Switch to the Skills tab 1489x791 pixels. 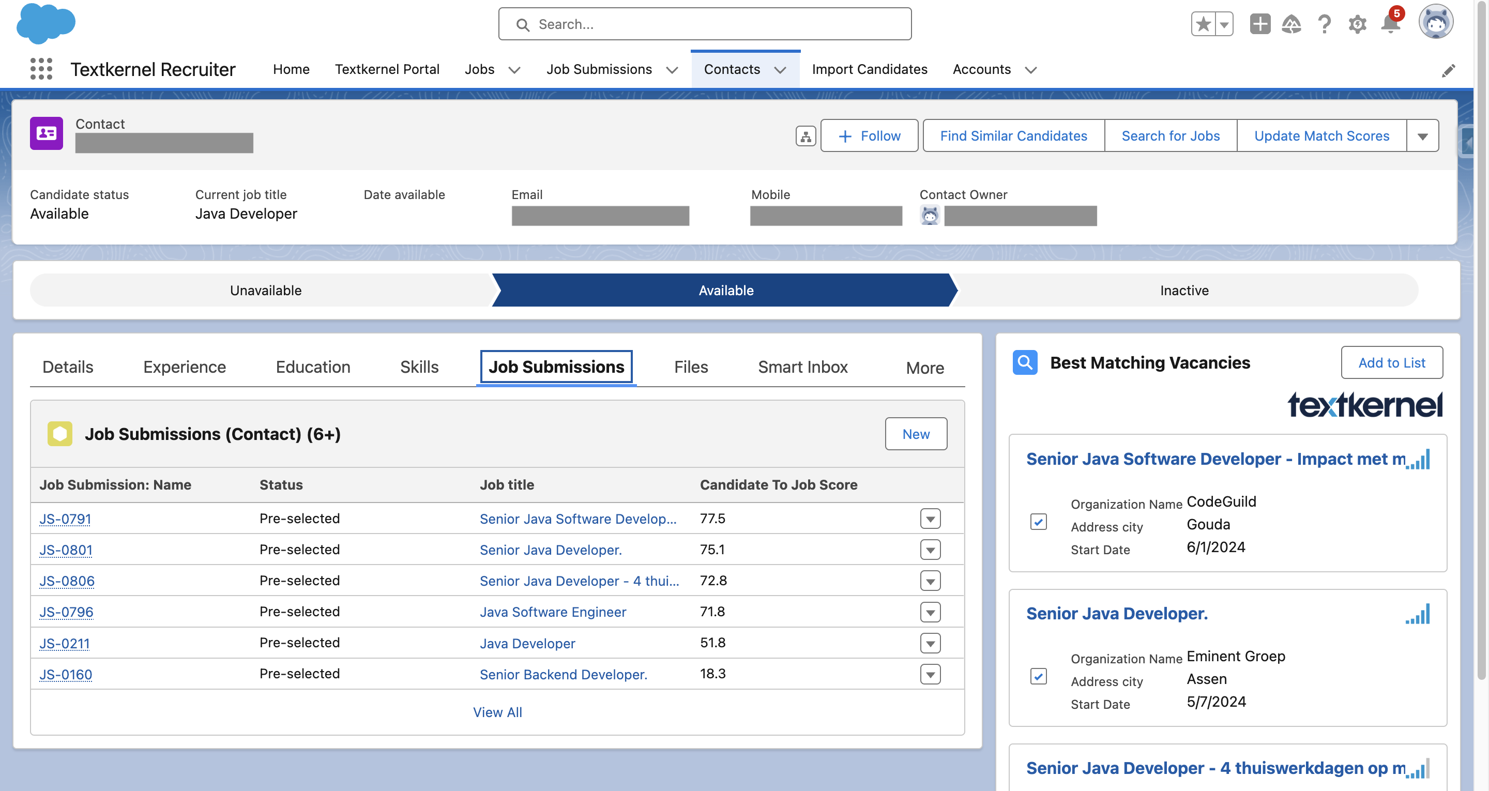coord(419,367)
